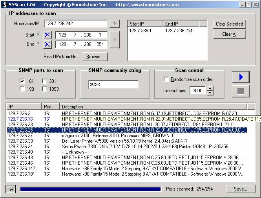
Task: Sort results by Description column header
Action: coord(153,106)
